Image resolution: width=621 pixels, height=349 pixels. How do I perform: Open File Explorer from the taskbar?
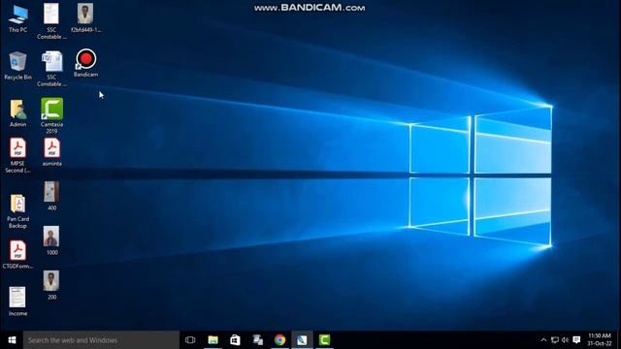click(213, 340)
